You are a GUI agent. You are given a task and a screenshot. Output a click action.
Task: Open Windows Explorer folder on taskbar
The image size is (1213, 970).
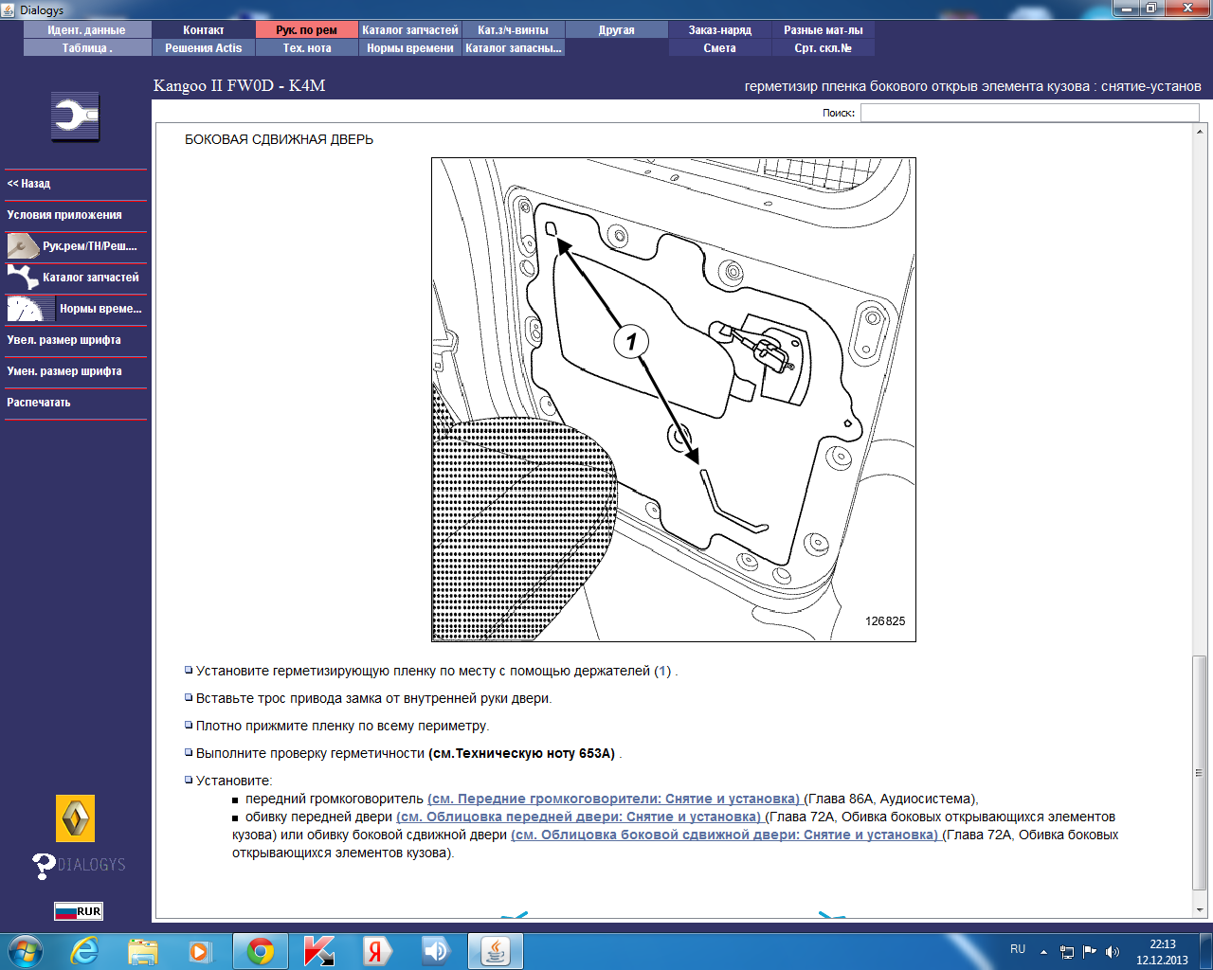pos(143,951)
